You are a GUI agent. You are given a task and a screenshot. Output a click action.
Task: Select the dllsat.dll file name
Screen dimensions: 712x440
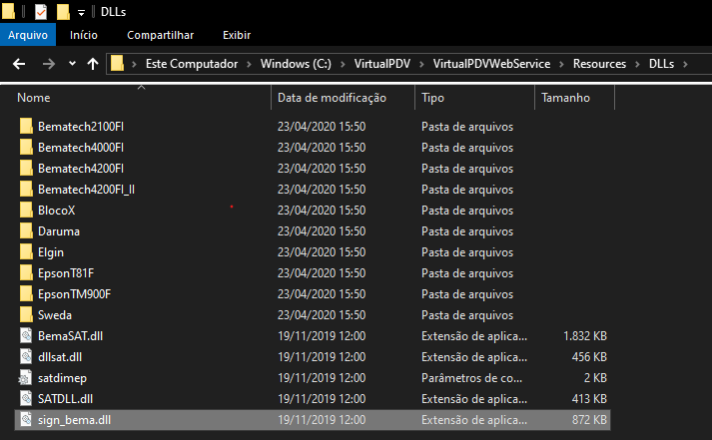(60, 357)
